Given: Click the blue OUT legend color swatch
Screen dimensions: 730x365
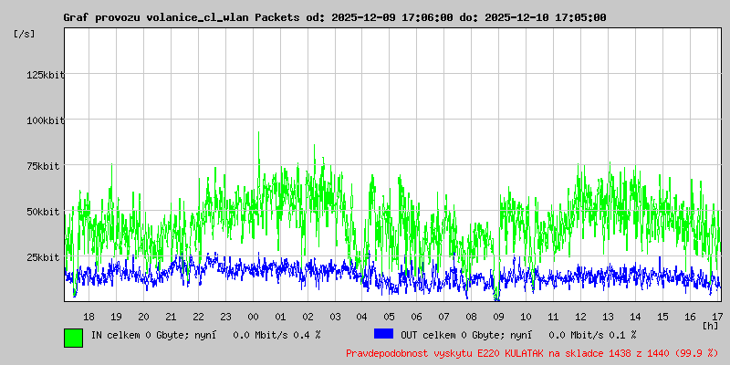Looking at the screenshot, I should click(x=383, y=333).
